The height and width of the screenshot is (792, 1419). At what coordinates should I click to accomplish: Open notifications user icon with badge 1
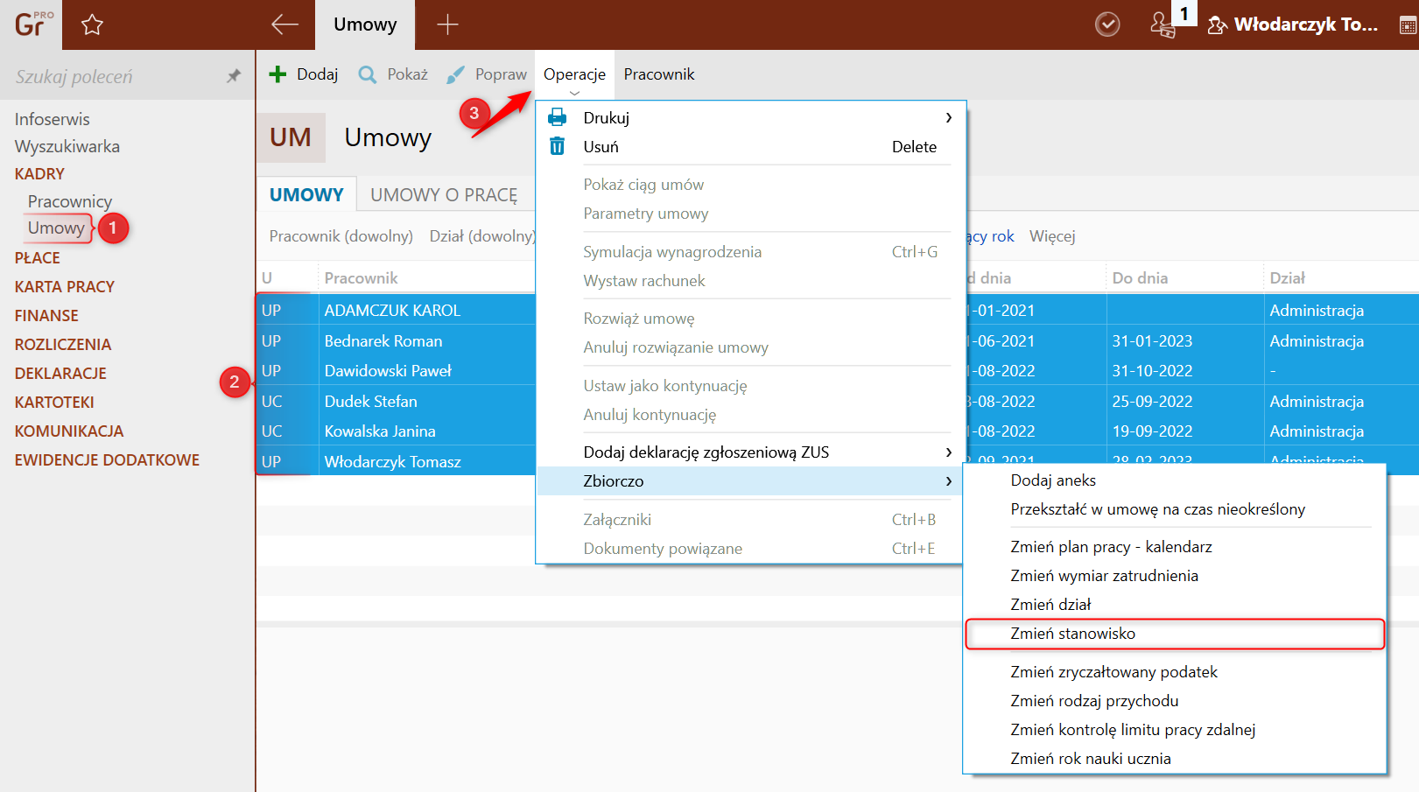coord(1164,25)
